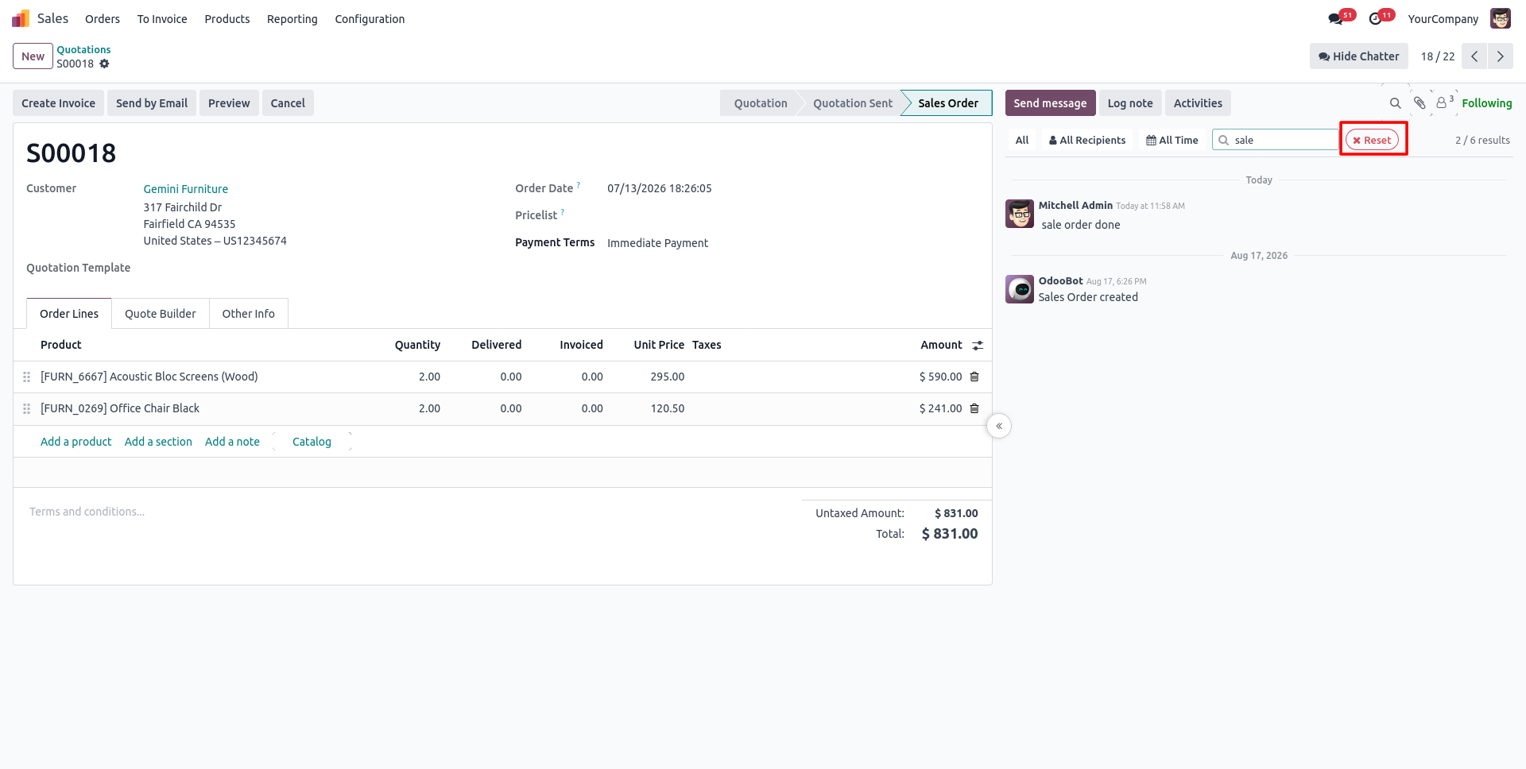Viewport: 1526px width, 769px height.
Task: Open the All Time date filter
Action: pos(1172,140)
